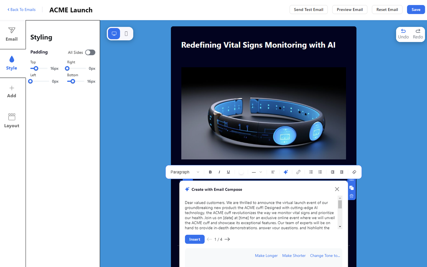Click the generated Dear valued customers text
Image resolution: width=427 pixels, height=267 pixels.
pyautogui.click(x=260, y=215)
